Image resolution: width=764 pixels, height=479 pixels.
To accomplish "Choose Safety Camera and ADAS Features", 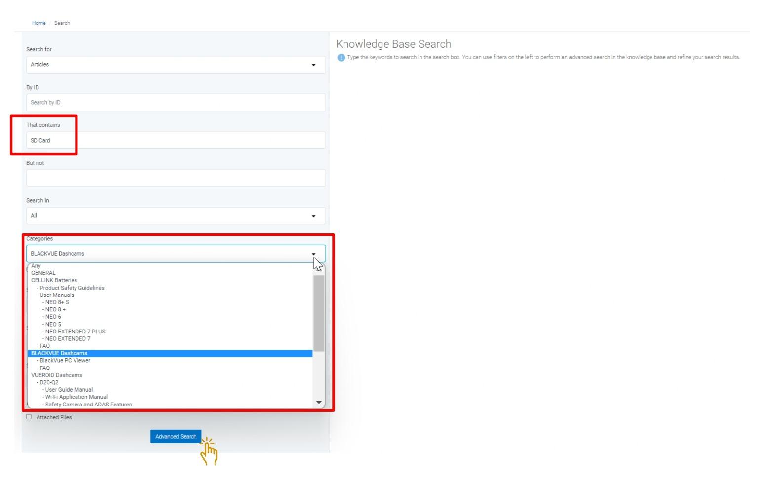I will pos(88,405).
